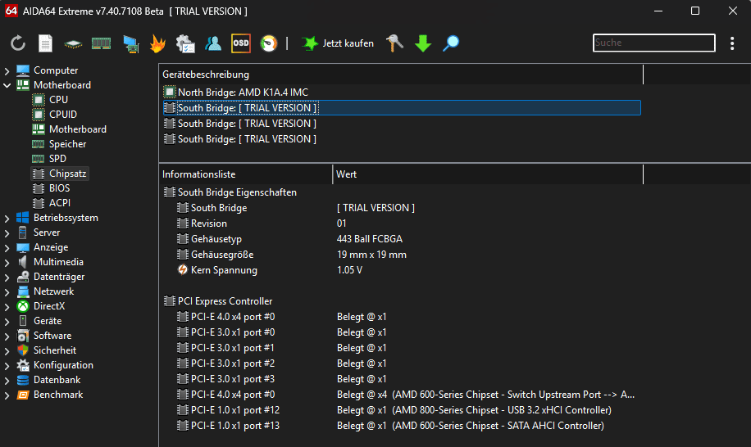Select the highlighted South Bridge entry
Image resolution: width=751 pixels, height=447 pixels.
tap(402, 107)
